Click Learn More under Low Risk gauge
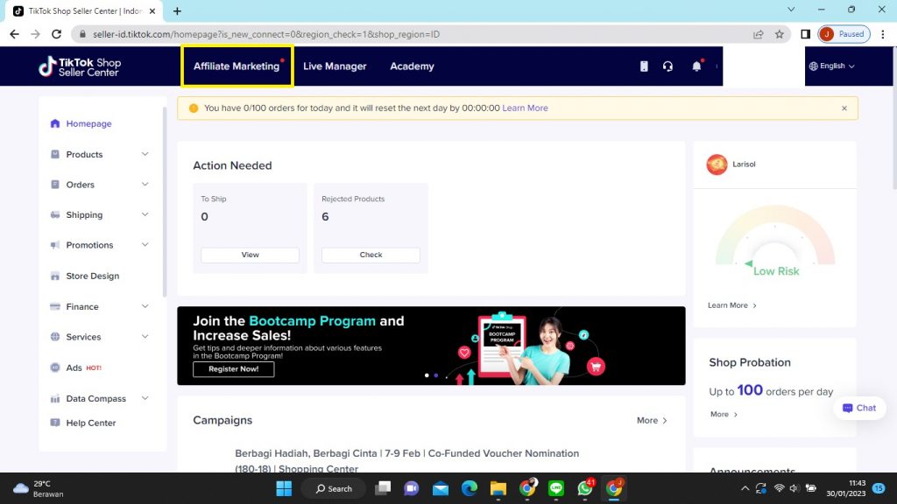 coord(731,305)
